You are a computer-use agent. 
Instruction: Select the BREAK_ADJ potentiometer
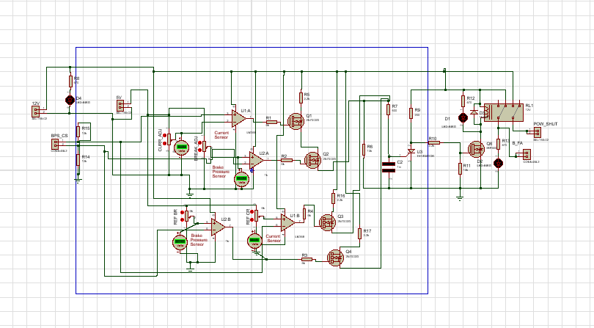205,146
